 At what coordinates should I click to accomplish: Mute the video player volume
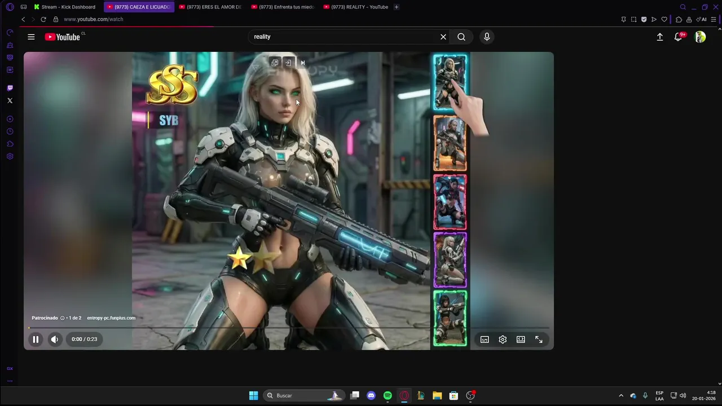click(x=55, y=339)
